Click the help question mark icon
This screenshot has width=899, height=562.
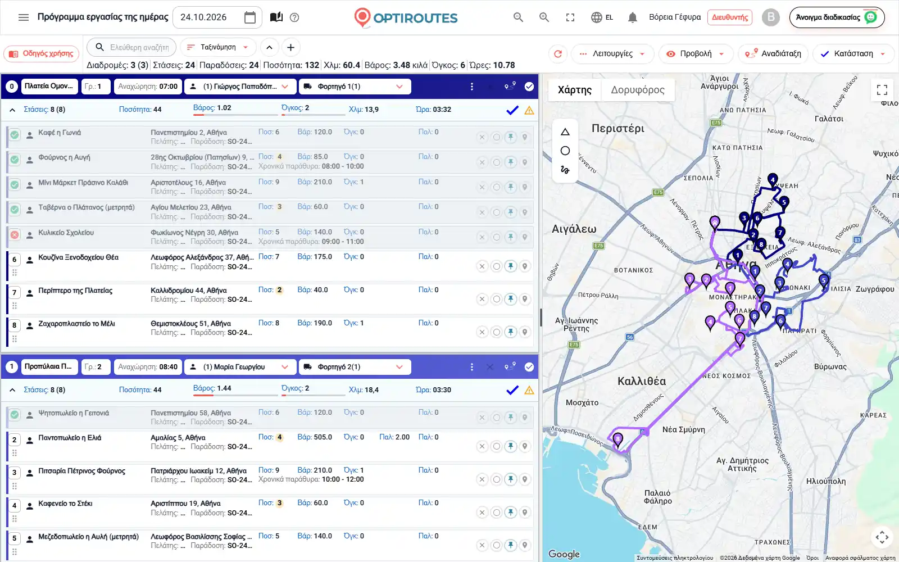tap(294, 17)
